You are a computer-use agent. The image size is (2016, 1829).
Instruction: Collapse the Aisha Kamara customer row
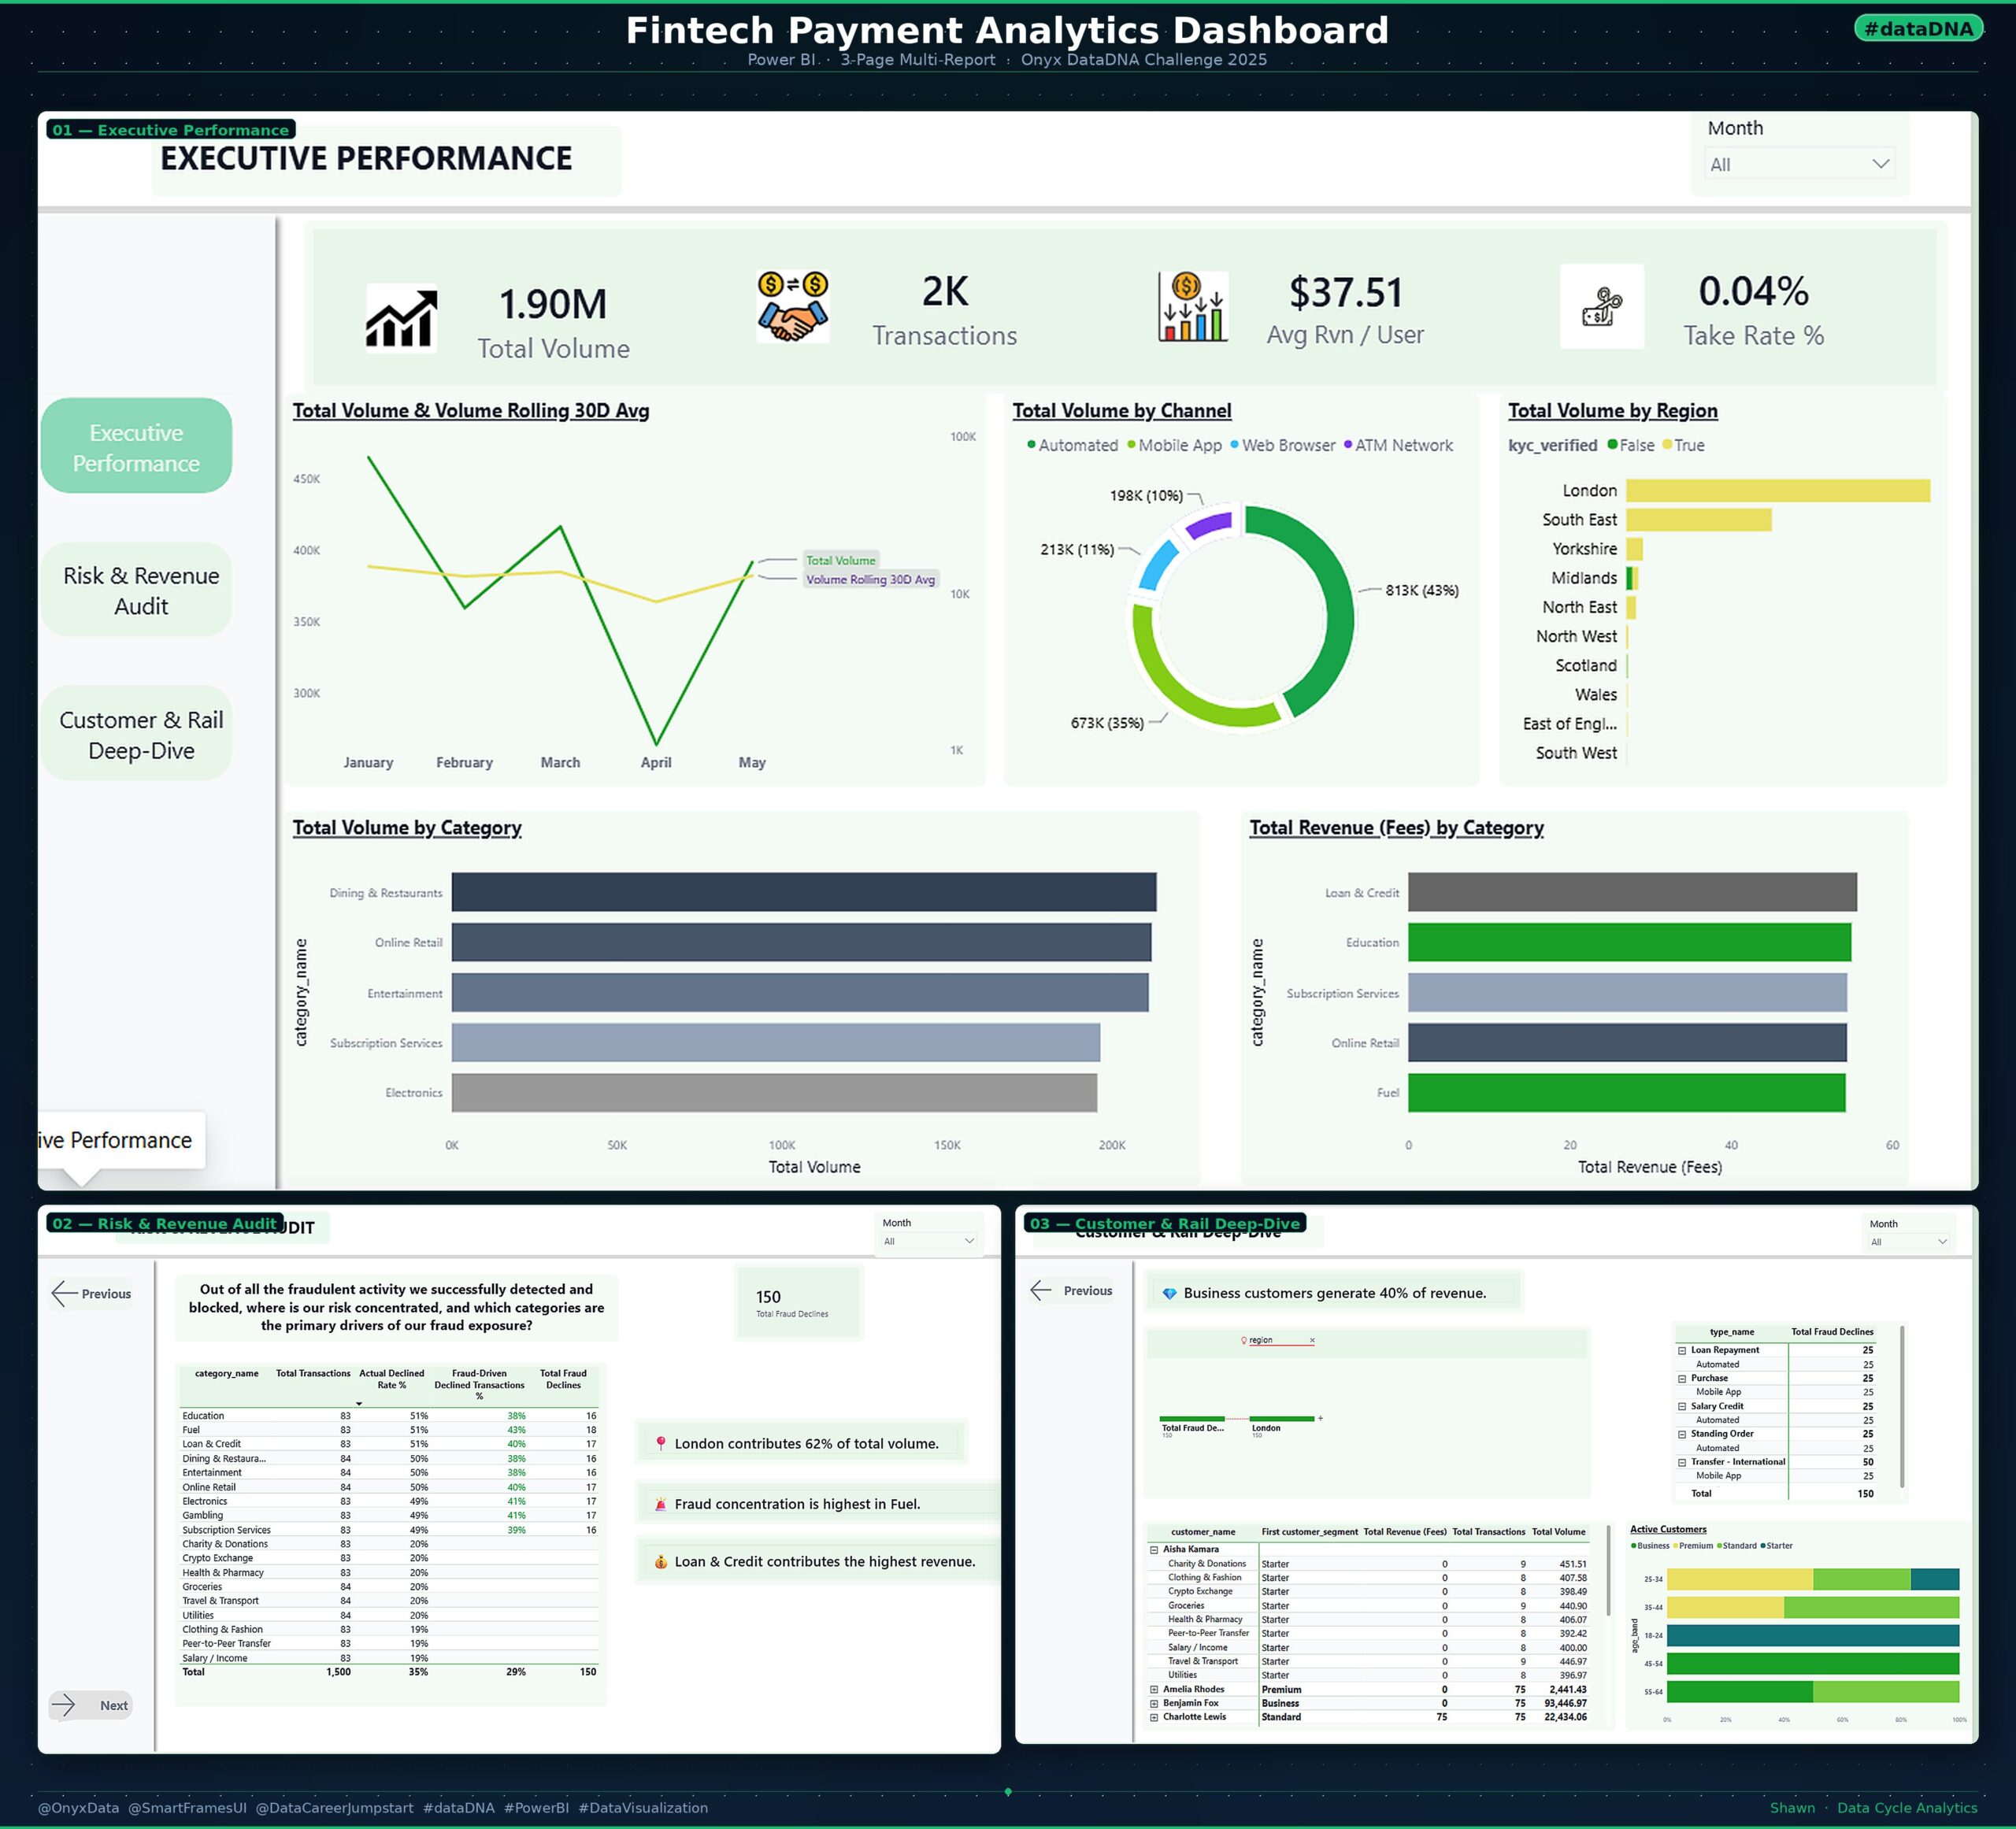click(1154, 1549)
